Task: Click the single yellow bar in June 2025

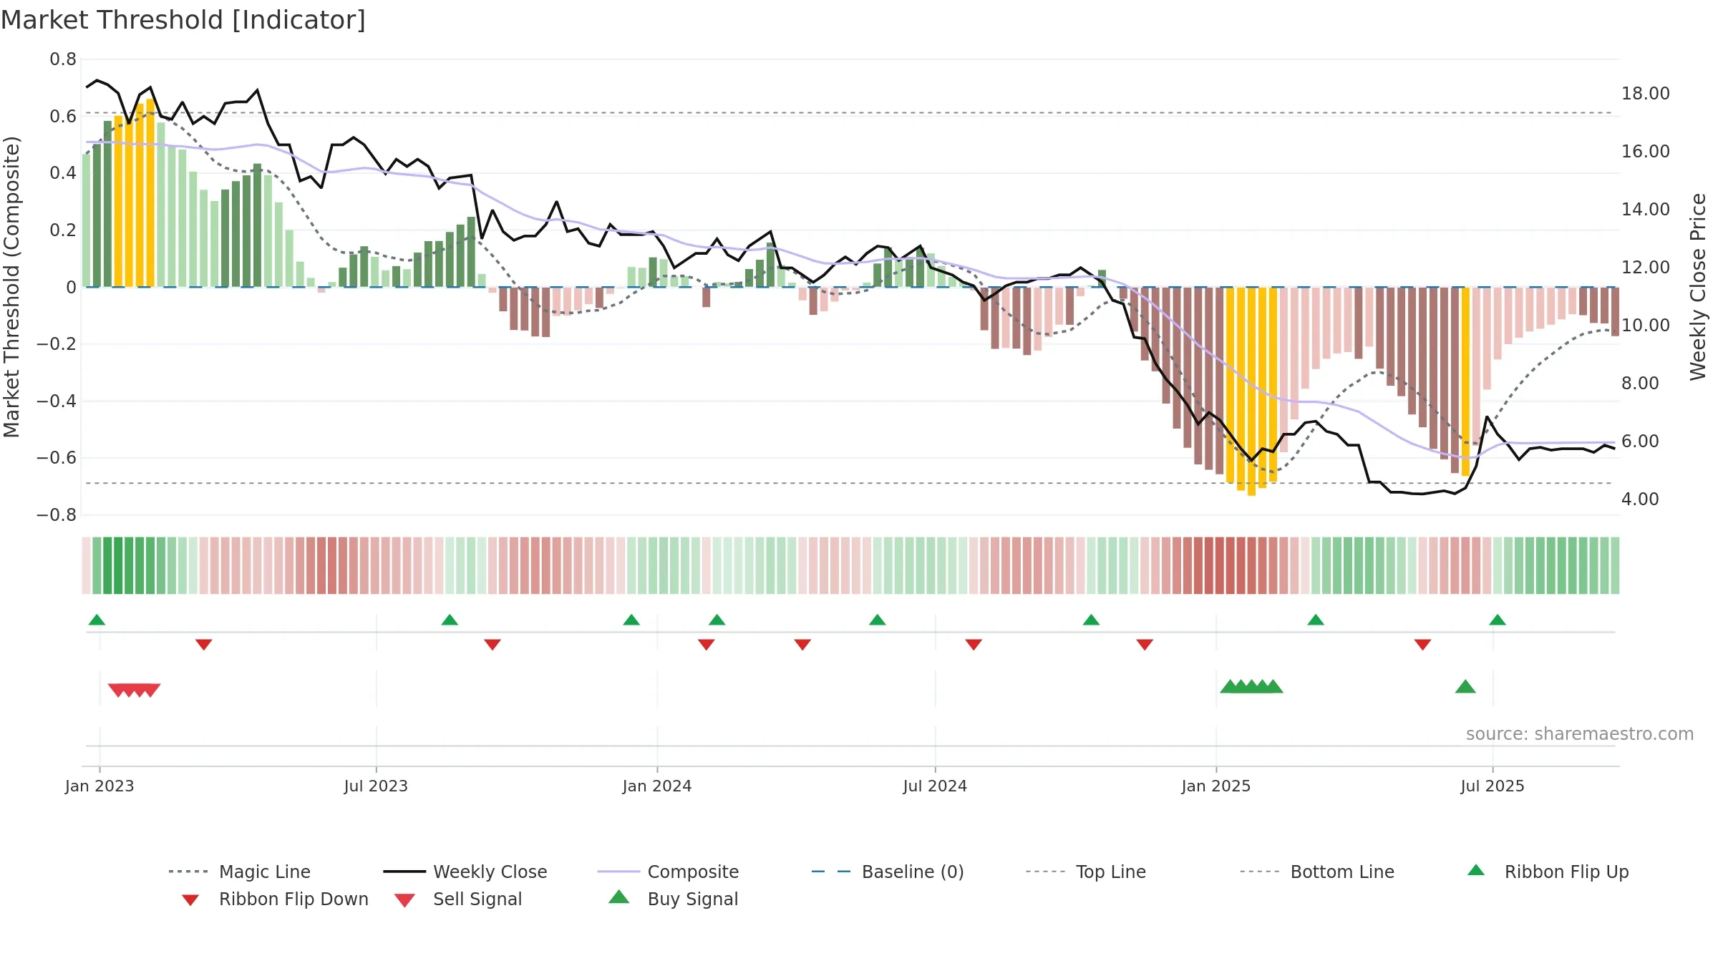Action: tap(1465, 381)
